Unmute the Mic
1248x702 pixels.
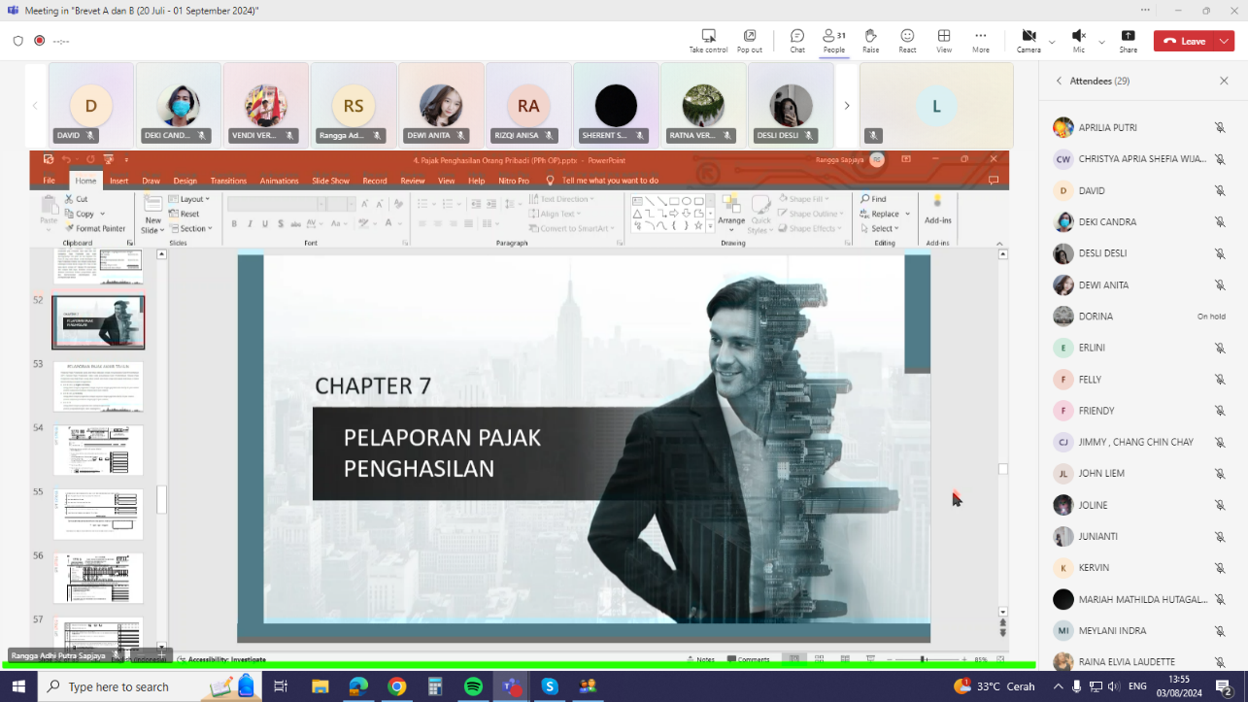[1078, 40]
